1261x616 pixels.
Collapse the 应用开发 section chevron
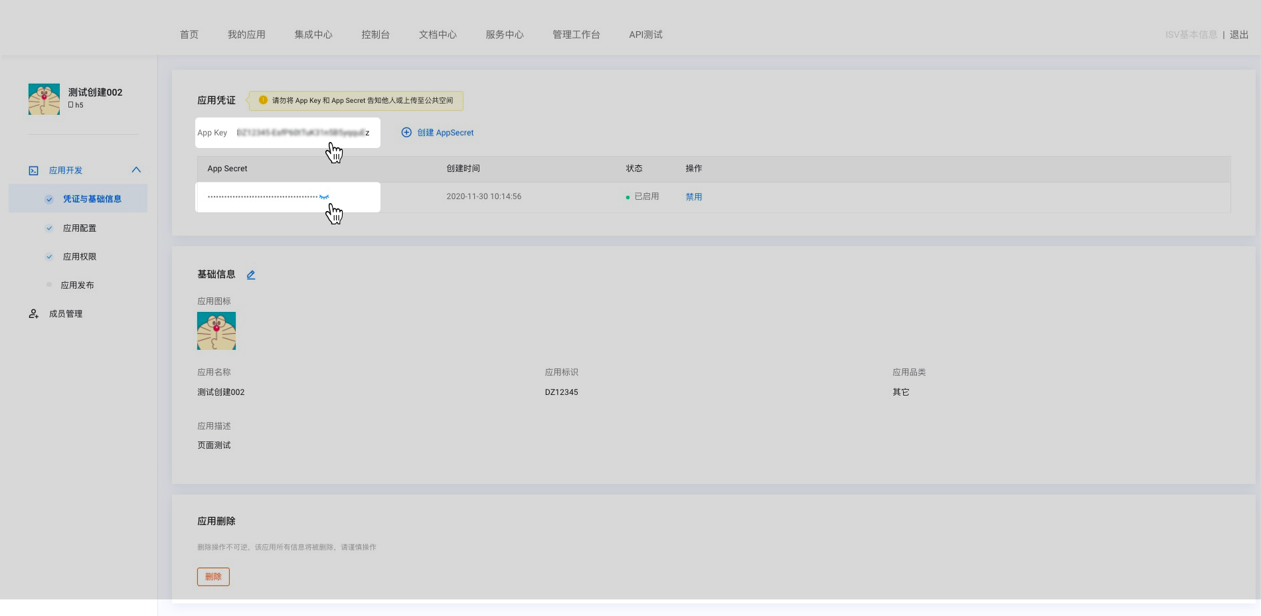coord(136,170)
